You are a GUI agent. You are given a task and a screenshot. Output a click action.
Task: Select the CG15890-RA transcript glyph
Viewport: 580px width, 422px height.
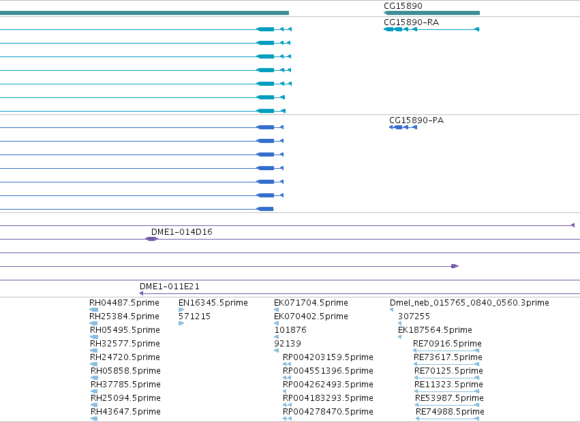tap(431, 29)
